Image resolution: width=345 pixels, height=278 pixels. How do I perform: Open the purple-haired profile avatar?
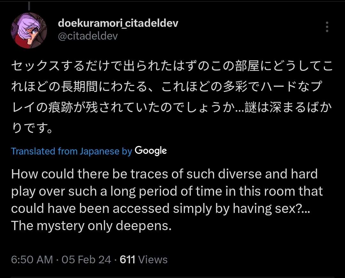pos(29,30)
